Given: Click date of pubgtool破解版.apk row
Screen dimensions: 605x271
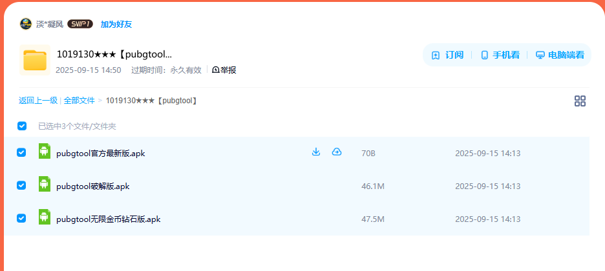Looking at the screenshot, I should click(488, 186).
